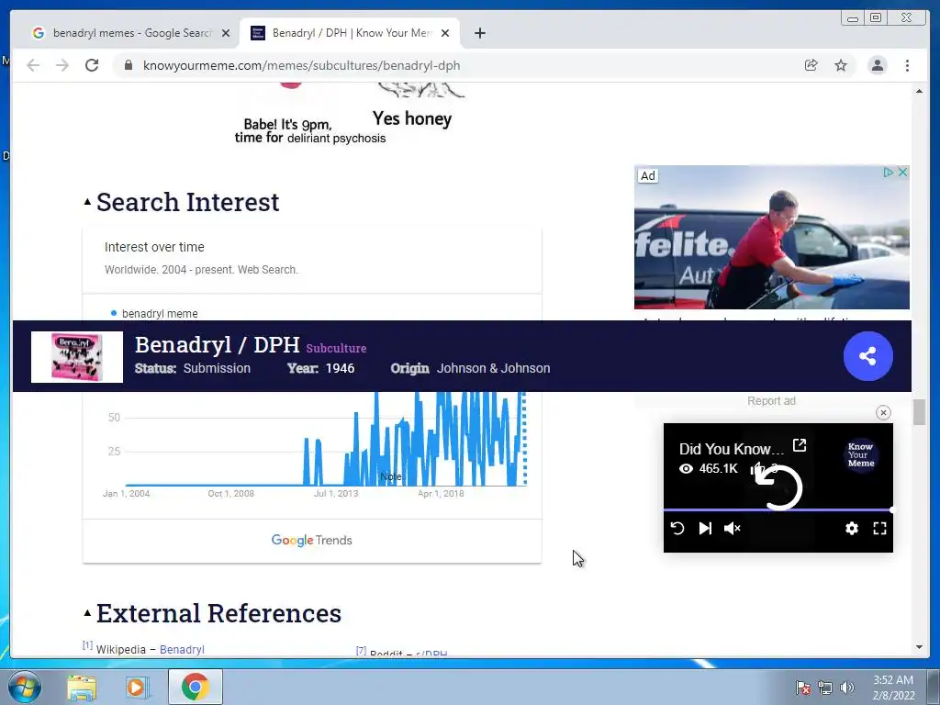
Task: Enter fullscreen on video player
Action: pos(879,528)
